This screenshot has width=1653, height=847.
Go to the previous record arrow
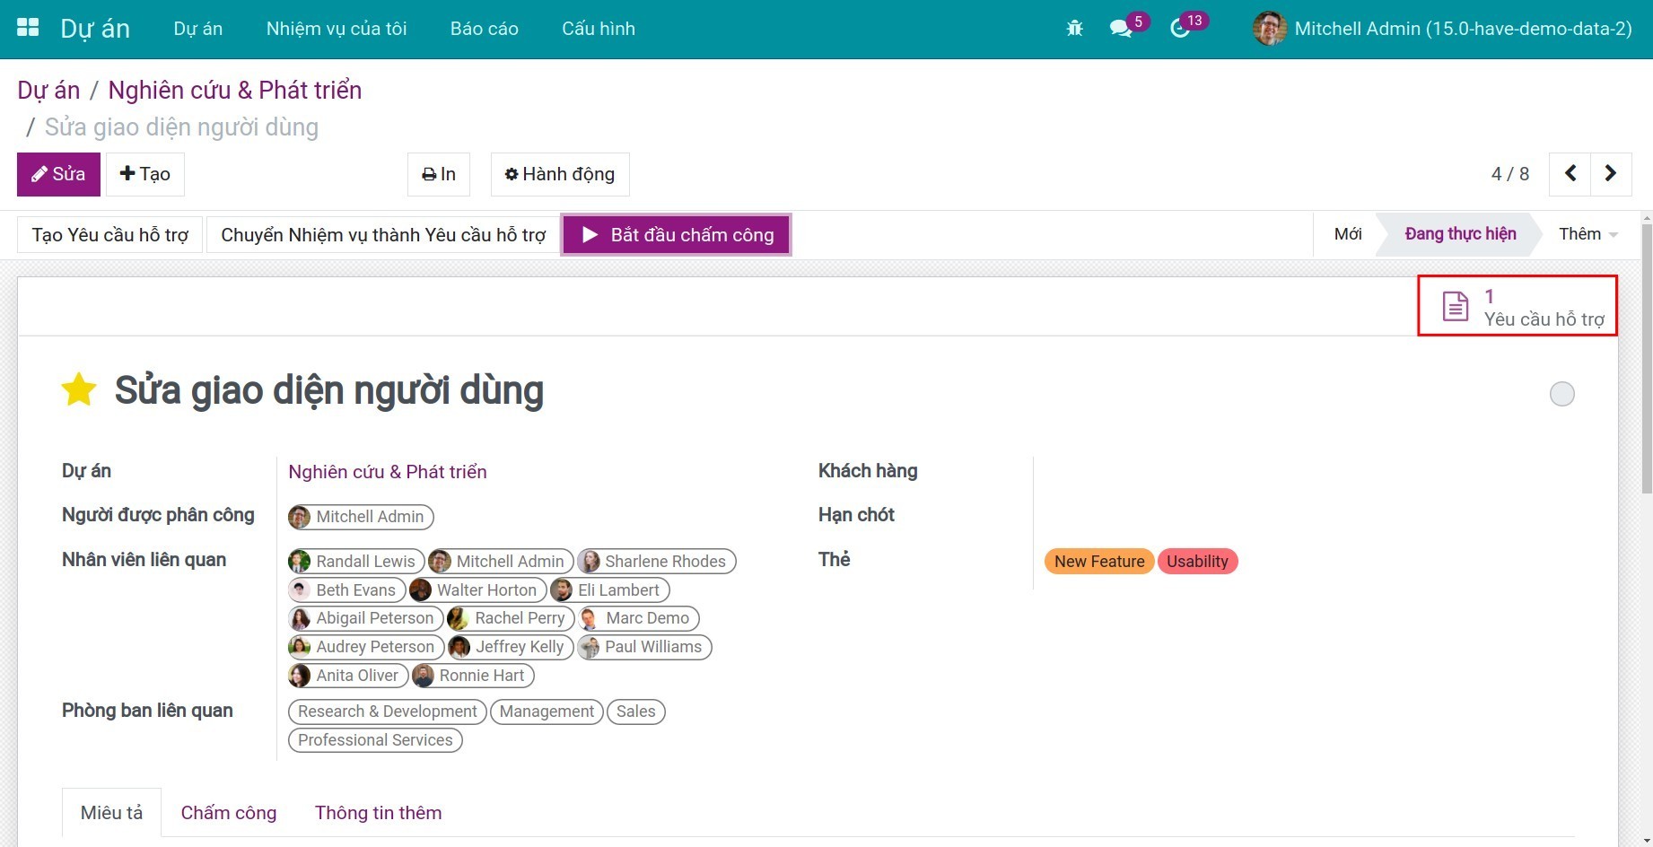(1570, 174)
